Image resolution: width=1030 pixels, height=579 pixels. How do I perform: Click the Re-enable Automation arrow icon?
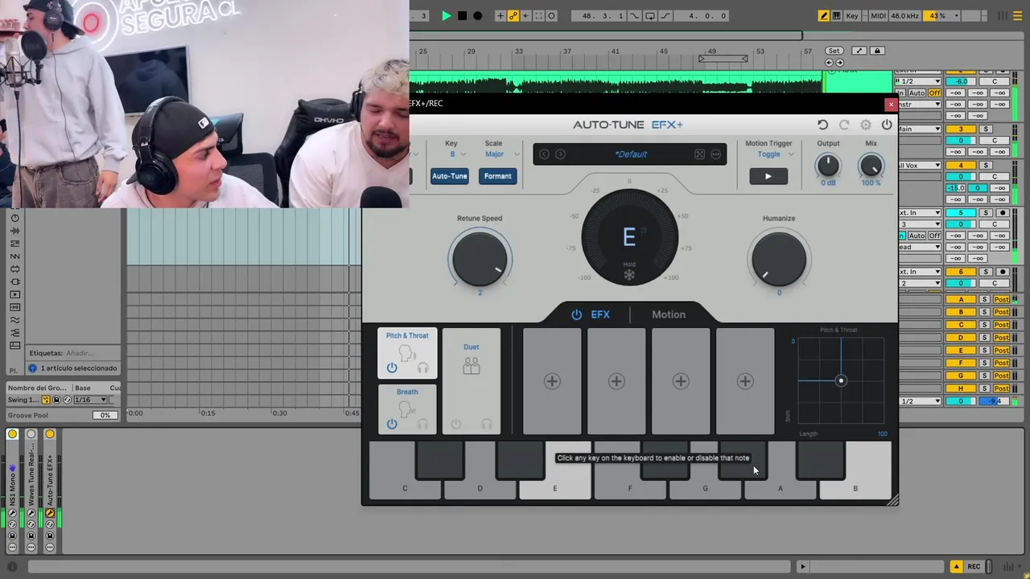coord(526,15)
